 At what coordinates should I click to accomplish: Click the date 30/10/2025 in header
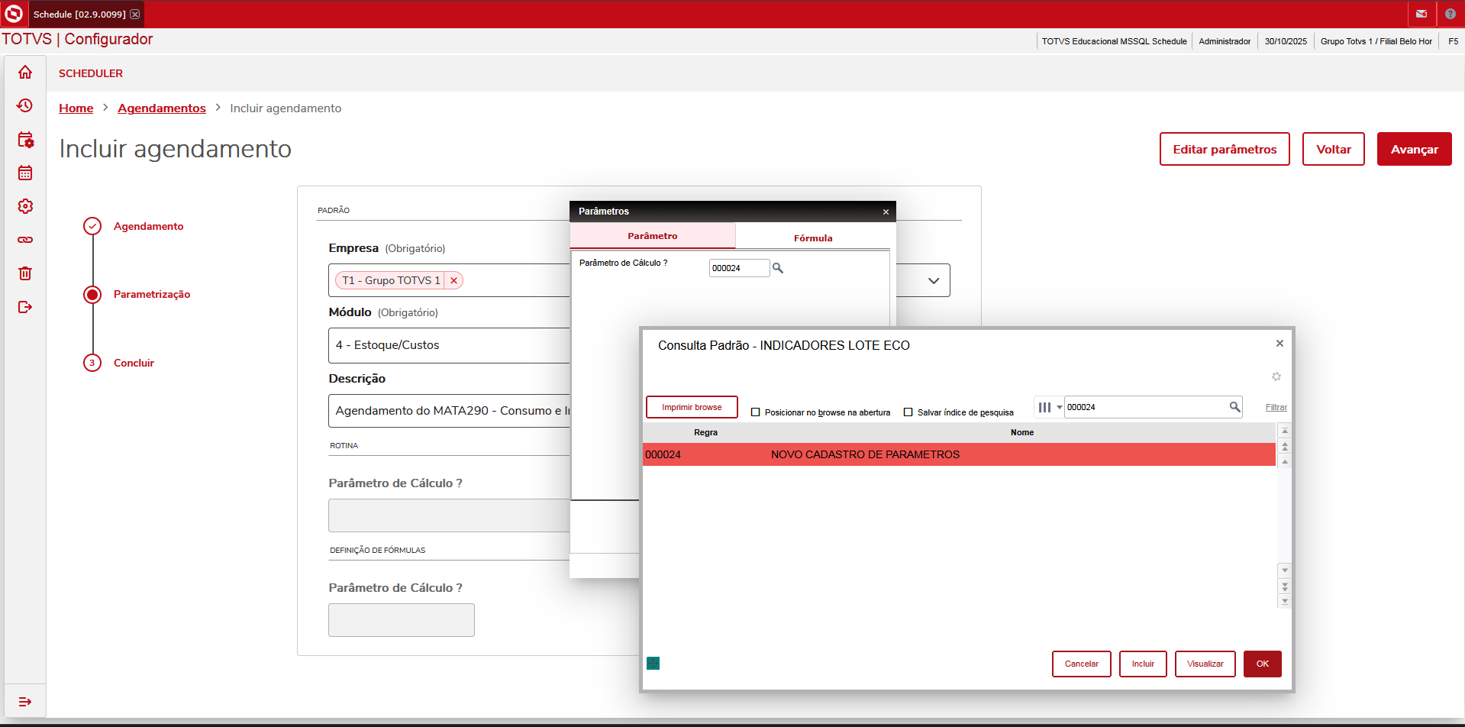coord(1286,41)
